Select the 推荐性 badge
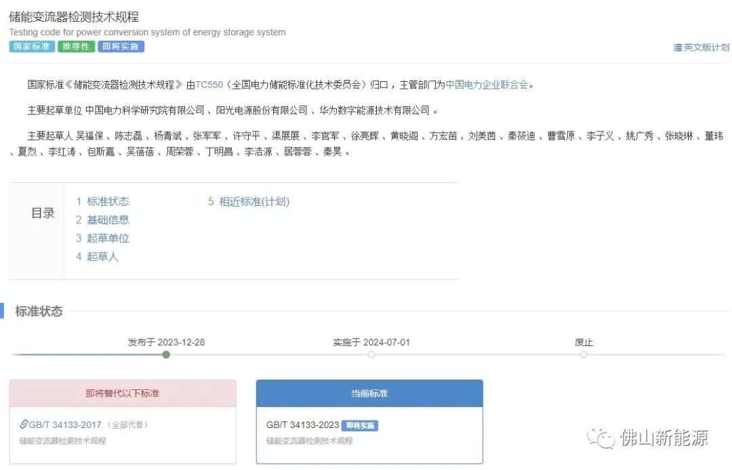The image size is (732, 470). [x=75, y=46]
